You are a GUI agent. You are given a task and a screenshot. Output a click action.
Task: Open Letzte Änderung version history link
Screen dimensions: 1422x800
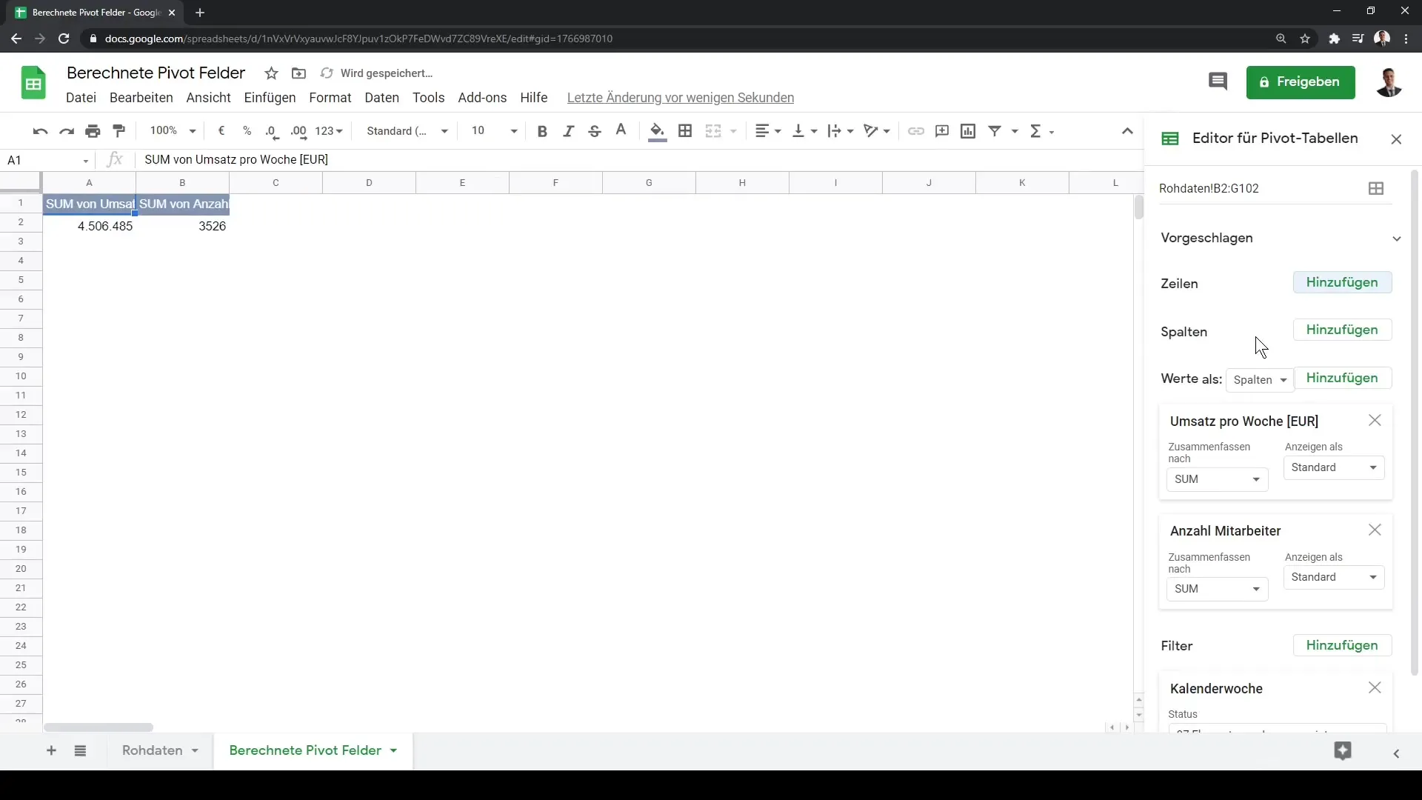680,98
